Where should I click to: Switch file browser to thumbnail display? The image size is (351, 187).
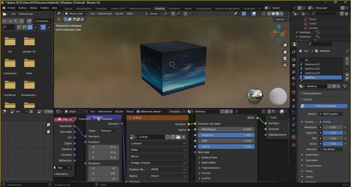[30, 27]
